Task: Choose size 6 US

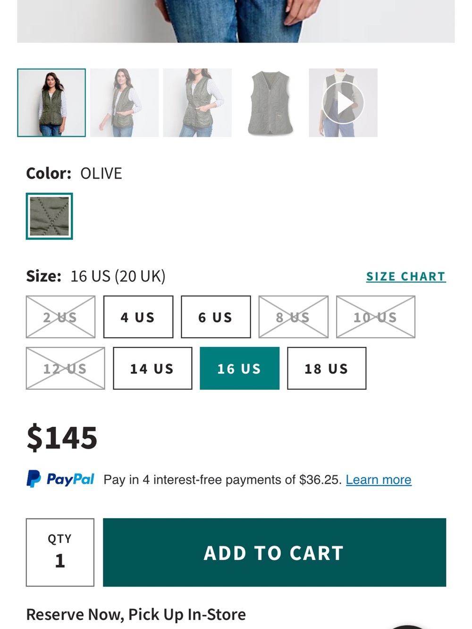Action: [x=216, y=317]
